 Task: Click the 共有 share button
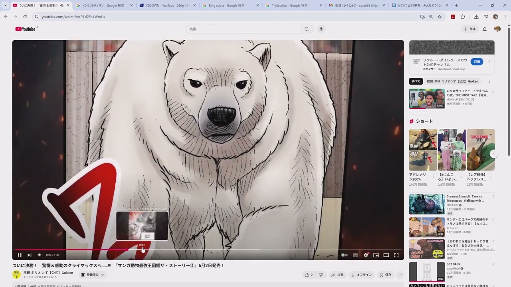click(x=337, y=275)
